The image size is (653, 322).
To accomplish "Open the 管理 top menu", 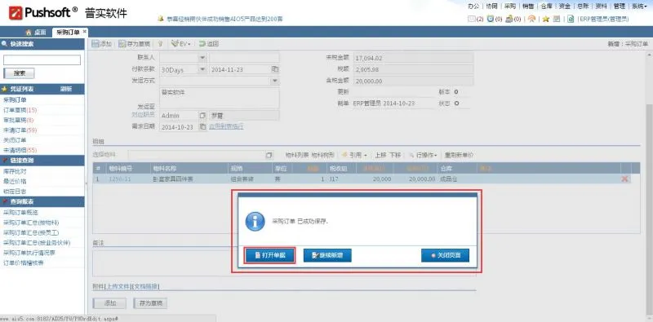I will pyautogui.click(x=620, y=7).
